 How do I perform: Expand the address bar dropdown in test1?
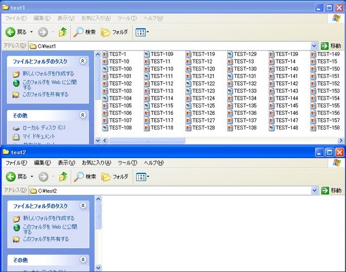314,46
